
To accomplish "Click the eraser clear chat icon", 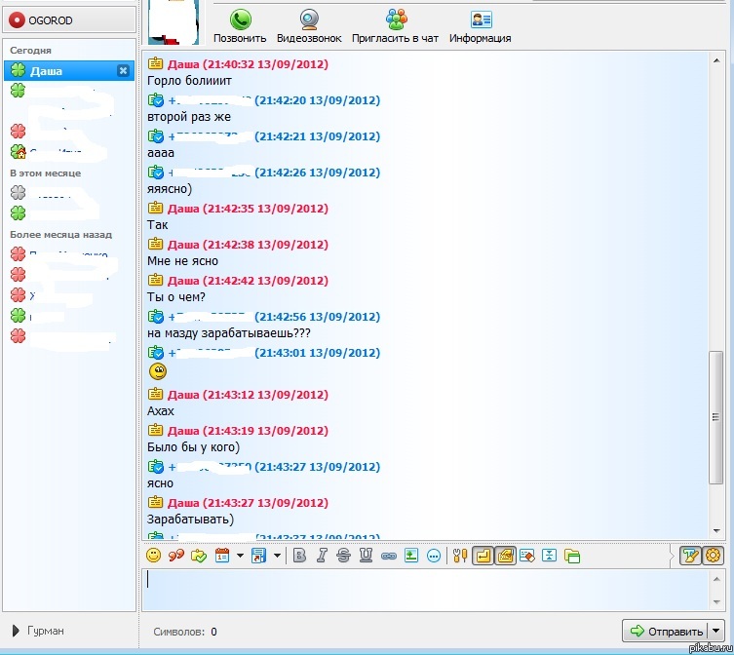I will [x=527, y=556].
